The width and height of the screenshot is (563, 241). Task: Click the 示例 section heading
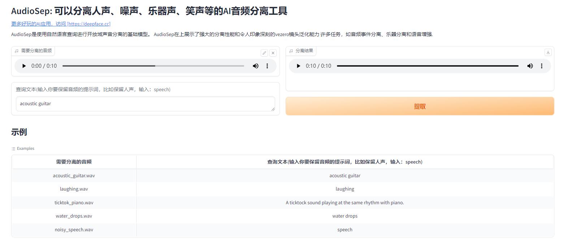(19, 132)
